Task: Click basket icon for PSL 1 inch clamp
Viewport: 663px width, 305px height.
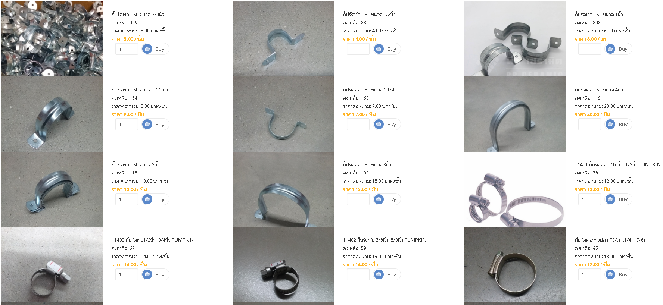Action: pyautogui.click(x=610, y=49)
